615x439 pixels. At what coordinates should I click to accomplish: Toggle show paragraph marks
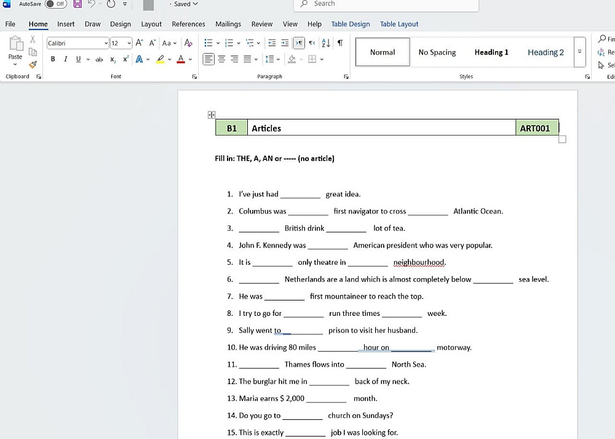click(x=340, y=43)
